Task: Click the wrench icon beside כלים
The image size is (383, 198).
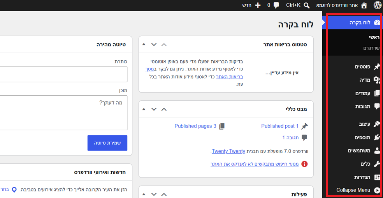Action: tap(377, 164)
